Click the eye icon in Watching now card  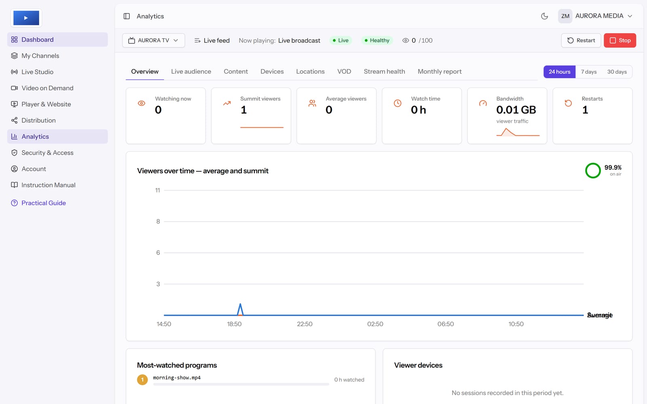(142, 103)
